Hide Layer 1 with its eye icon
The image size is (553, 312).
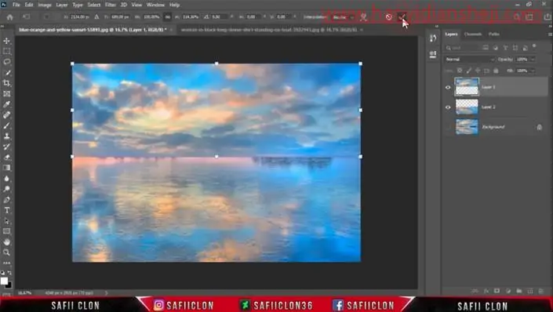coord(448,87)
